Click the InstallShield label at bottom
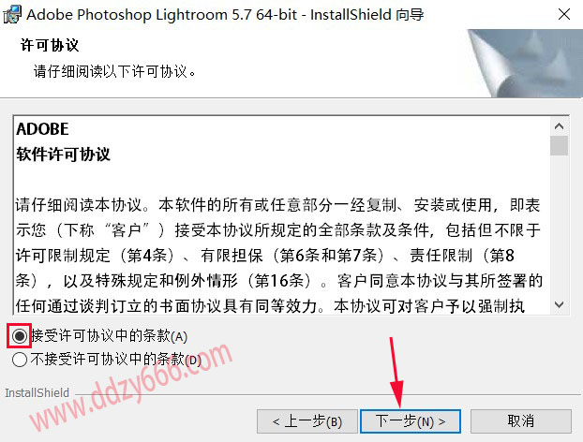583x442 pixels. pos(37,392)
